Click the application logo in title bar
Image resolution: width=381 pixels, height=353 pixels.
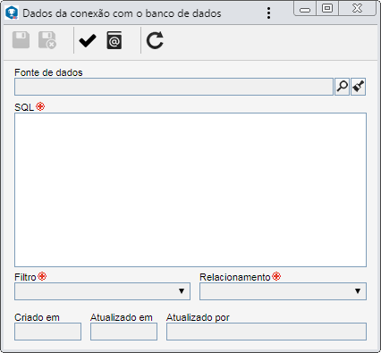(x=12, y=13)
